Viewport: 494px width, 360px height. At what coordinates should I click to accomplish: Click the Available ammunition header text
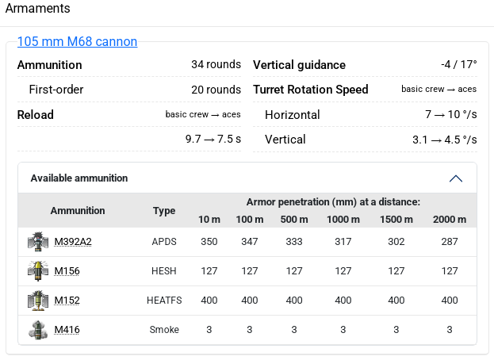coord(79,178)
